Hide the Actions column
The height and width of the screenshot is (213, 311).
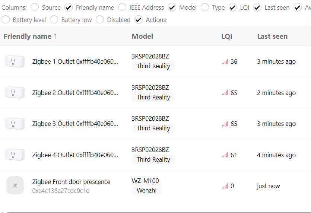click(139, 20)
